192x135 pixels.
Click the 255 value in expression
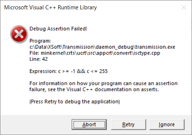coord(103,71)
